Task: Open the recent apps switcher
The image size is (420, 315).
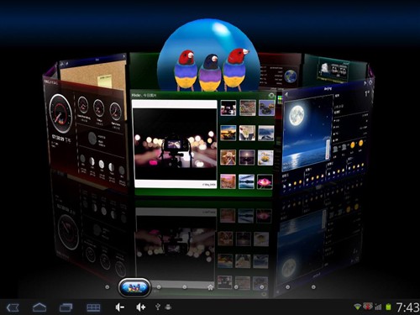Action: point(66,307)
